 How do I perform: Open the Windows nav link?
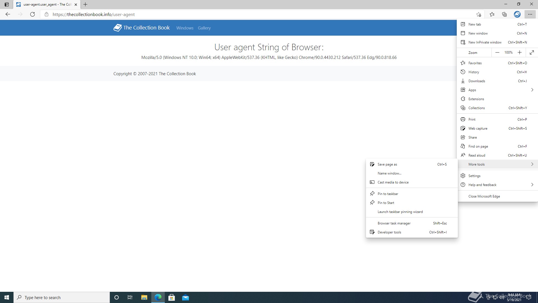point(185,28)
